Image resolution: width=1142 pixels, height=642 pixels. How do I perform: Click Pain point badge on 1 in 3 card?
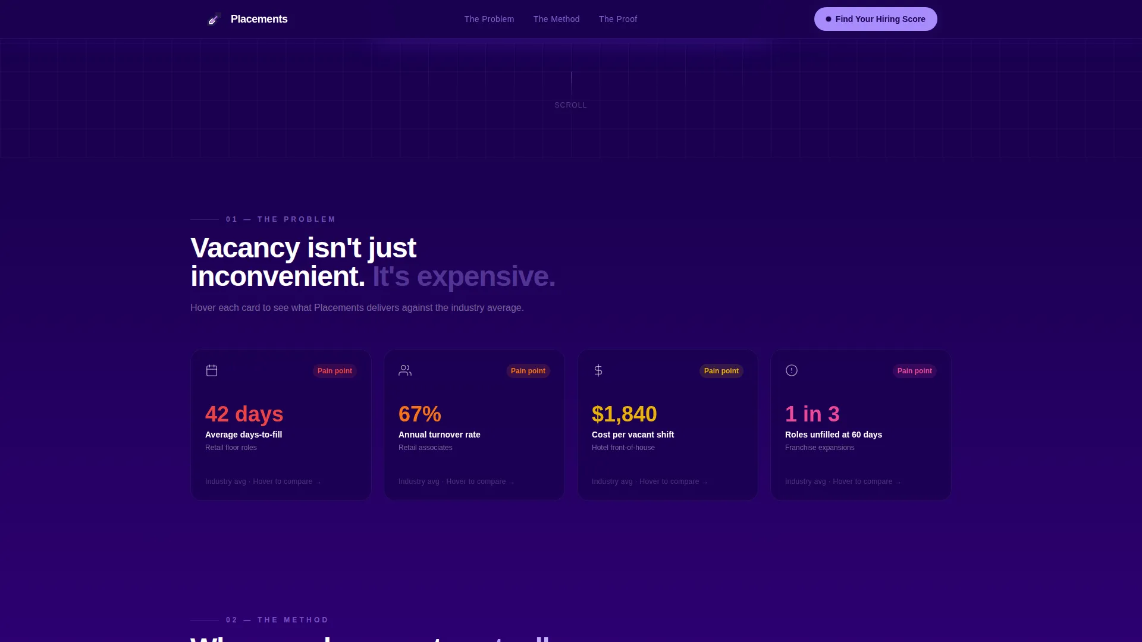(x=915, y=371)
